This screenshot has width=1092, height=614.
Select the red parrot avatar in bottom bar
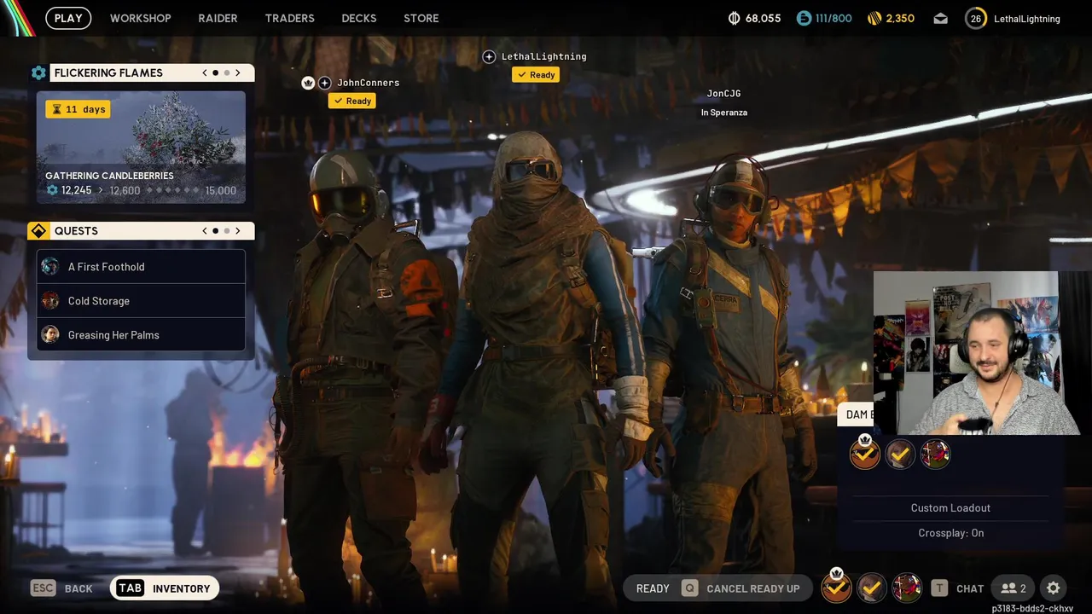pos(907,588)
